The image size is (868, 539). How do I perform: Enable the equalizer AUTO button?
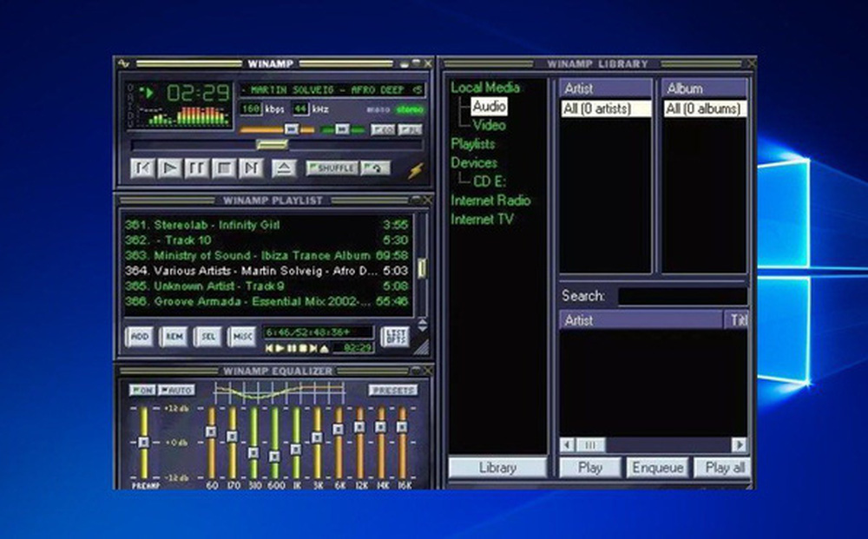pyautogui.click(x=176, y=391)
